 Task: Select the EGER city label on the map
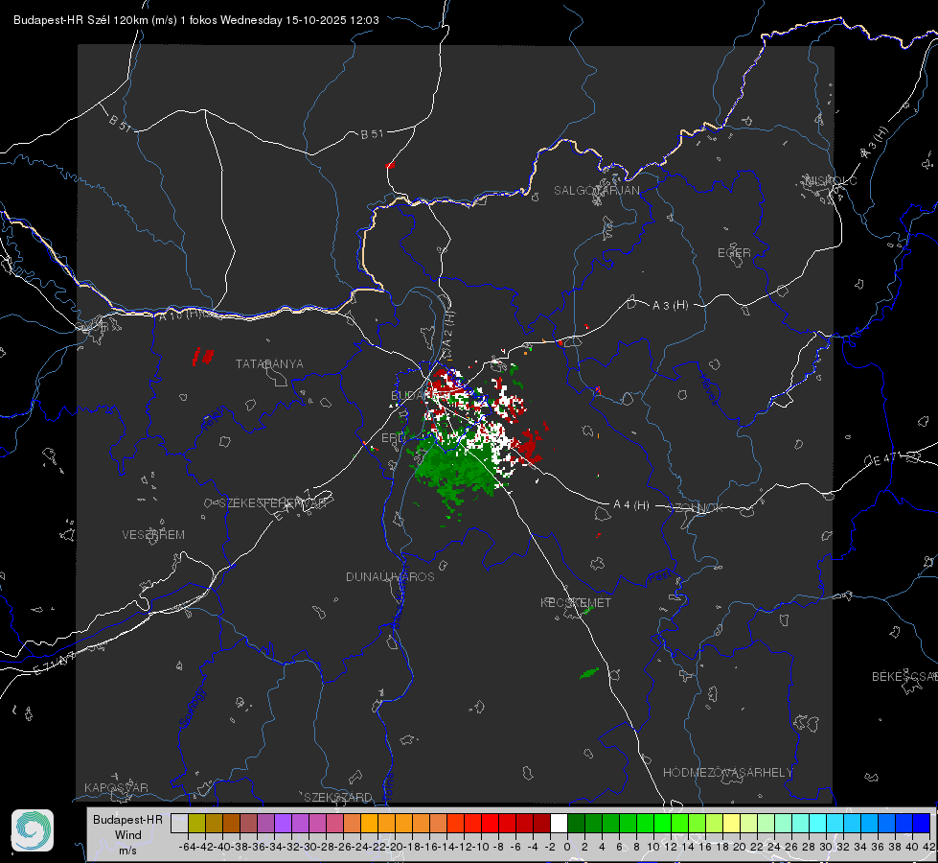tap(734, 253)
